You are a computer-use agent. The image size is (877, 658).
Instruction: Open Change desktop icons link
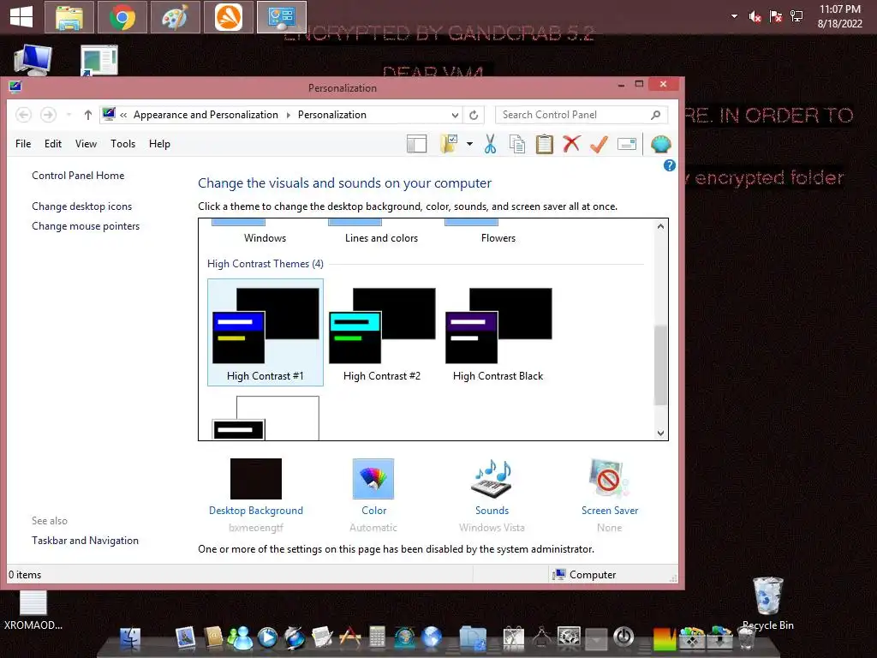82,206
